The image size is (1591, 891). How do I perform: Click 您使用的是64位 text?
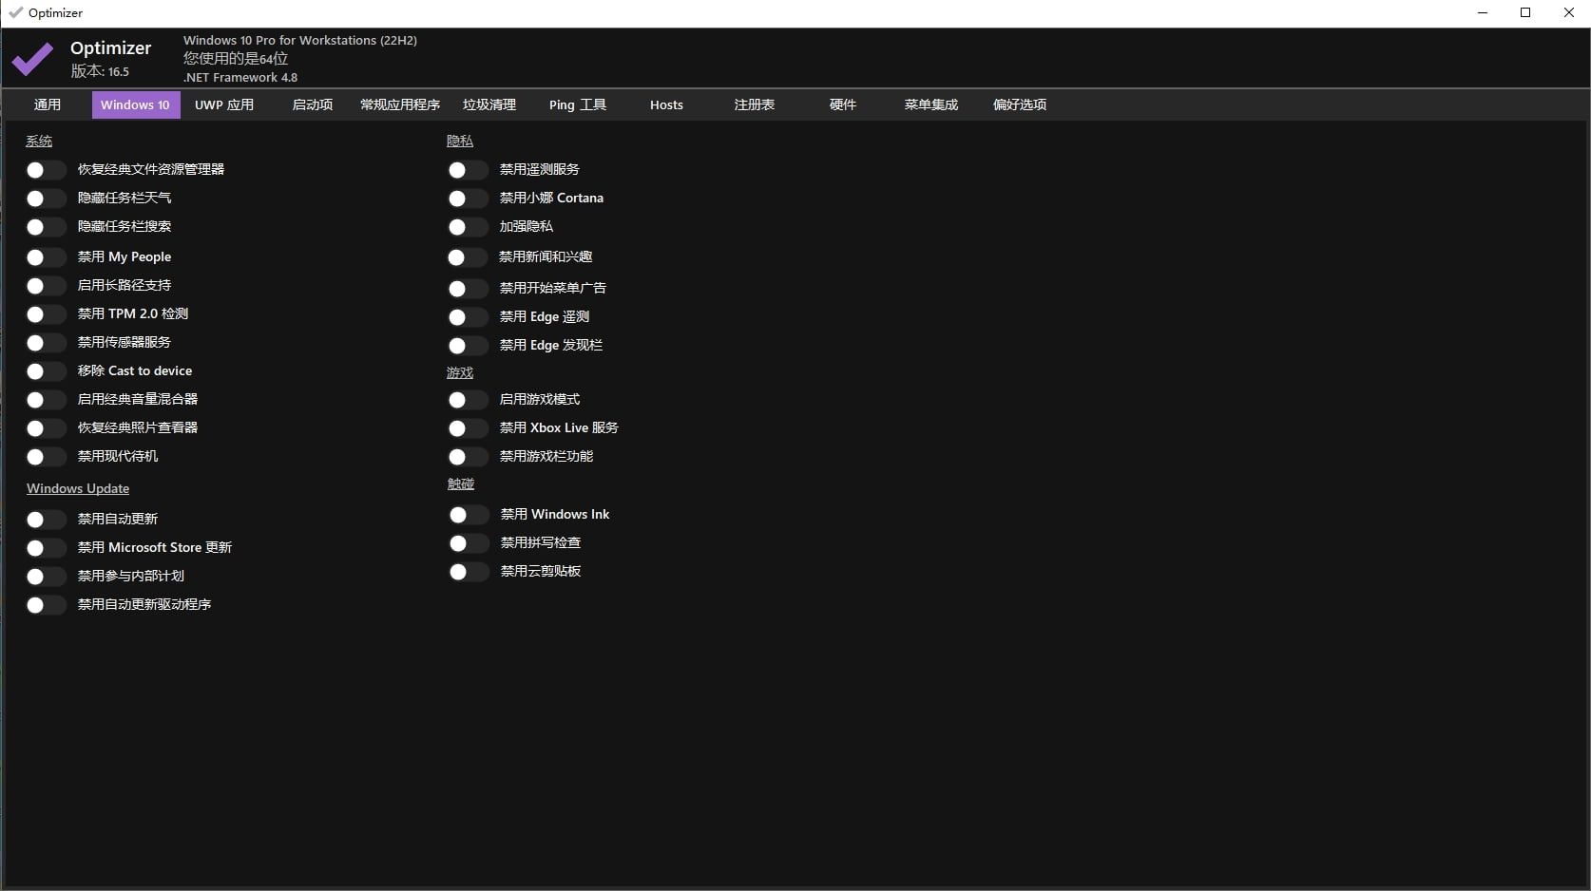(x=236, y=59)
